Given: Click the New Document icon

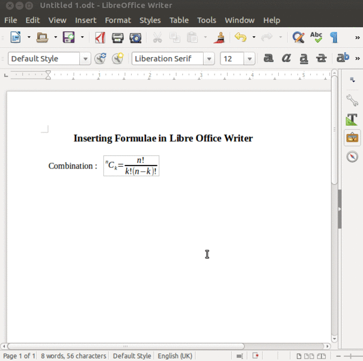Looking at the screenshot, I should tap(16, 37).
